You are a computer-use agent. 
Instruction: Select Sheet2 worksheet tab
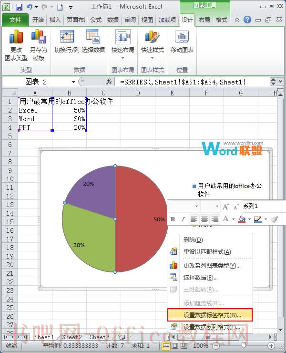pos(72,337)
